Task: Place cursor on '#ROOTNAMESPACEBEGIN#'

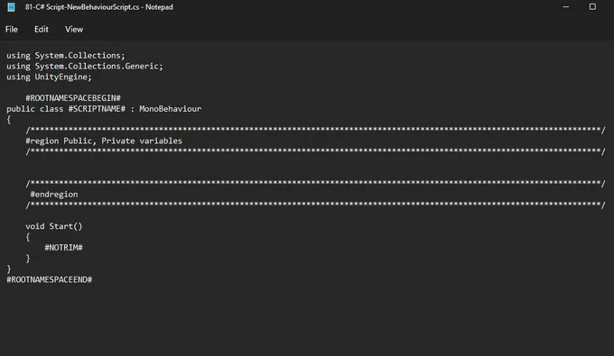Action: pyautogui.click(x=73, y=98)
